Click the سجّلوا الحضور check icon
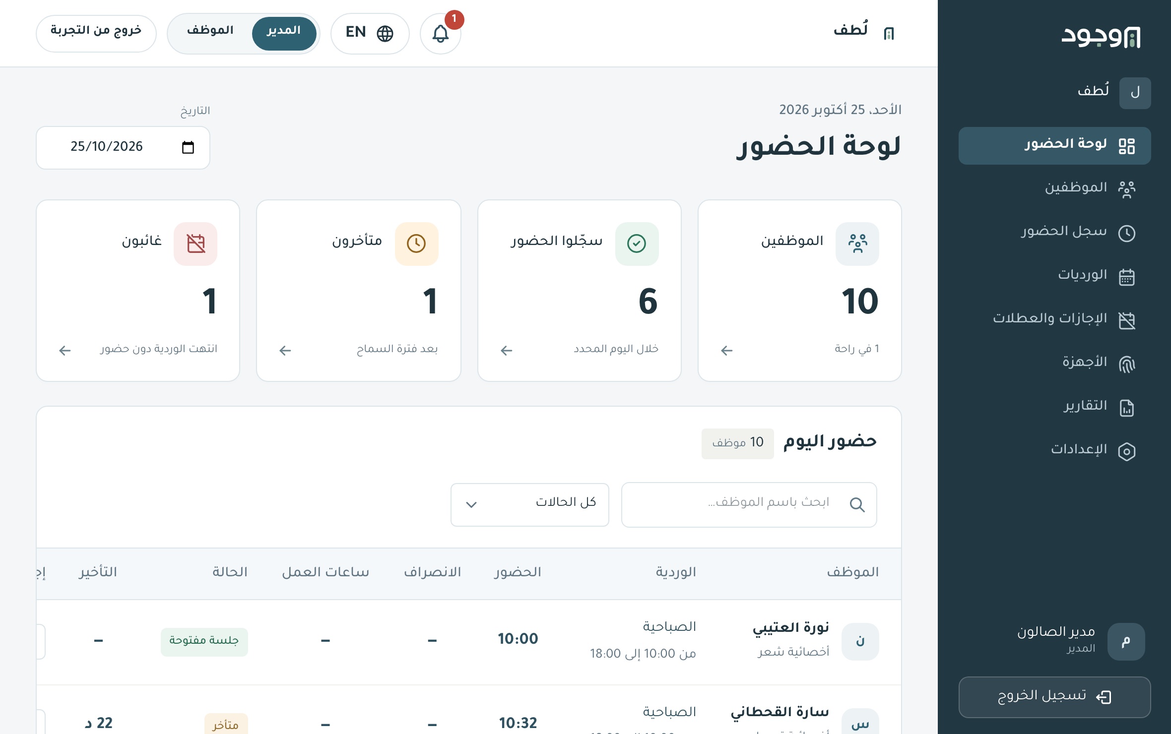Viewport: 1171px width, 734px height. pyautogui.click(x=637, y=244)
